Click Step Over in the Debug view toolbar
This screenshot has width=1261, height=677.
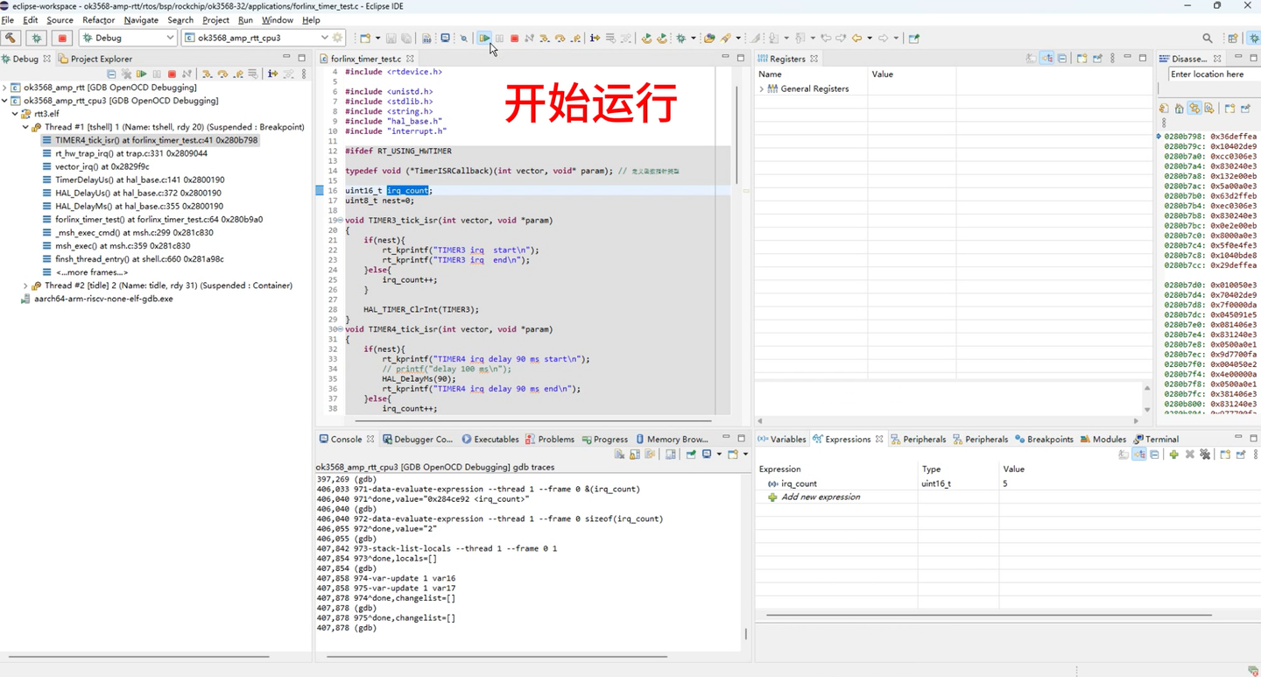(x=222, y=74)
